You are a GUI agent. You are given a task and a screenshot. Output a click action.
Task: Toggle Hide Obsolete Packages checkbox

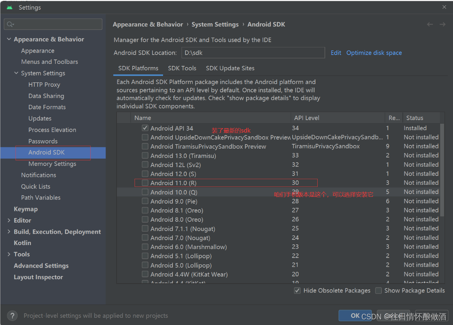coord(297,290)
